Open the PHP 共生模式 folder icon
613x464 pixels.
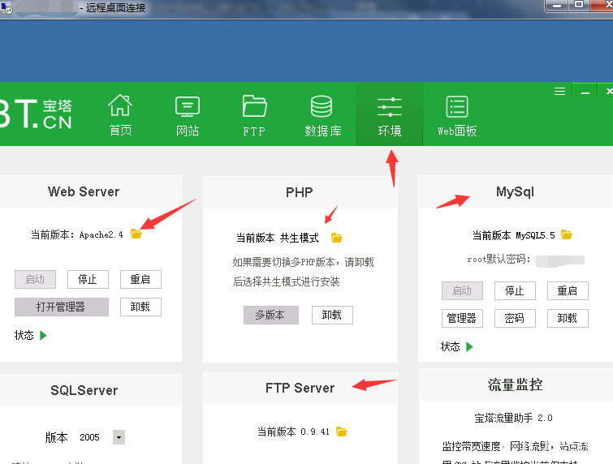[337, 238]
